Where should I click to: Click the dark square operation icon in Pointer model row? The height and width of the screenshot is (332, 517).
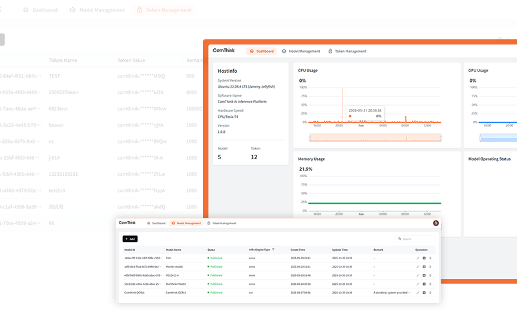[424, 267]
